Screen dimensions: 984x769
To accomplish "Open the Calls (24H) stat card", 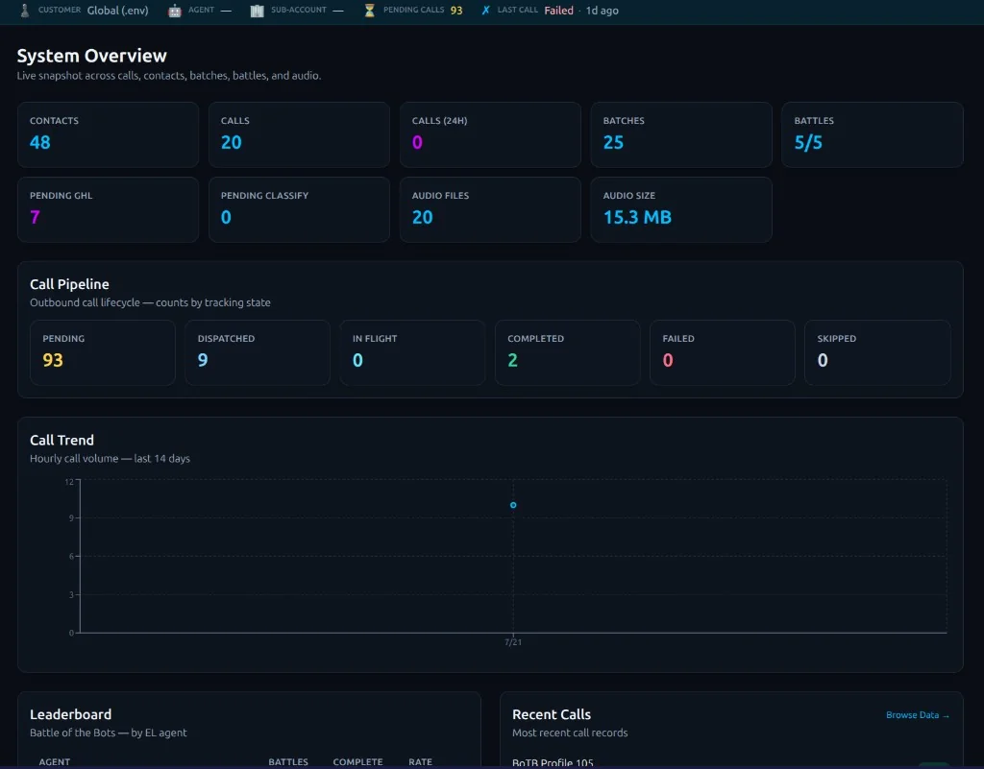I will [490, 134].
